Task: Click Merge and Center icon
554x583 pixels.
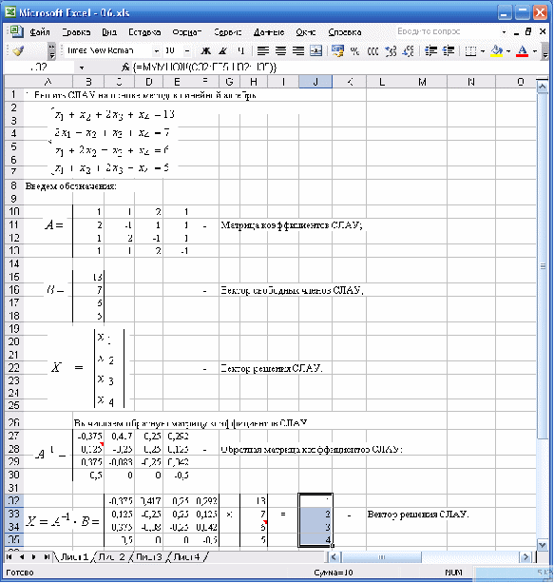Action: 315,51
